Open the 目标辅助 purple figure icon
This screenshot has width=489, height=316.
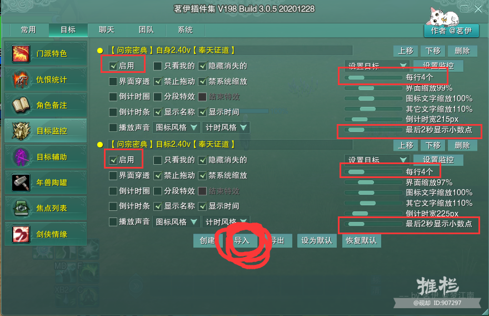tap(21, 157)
